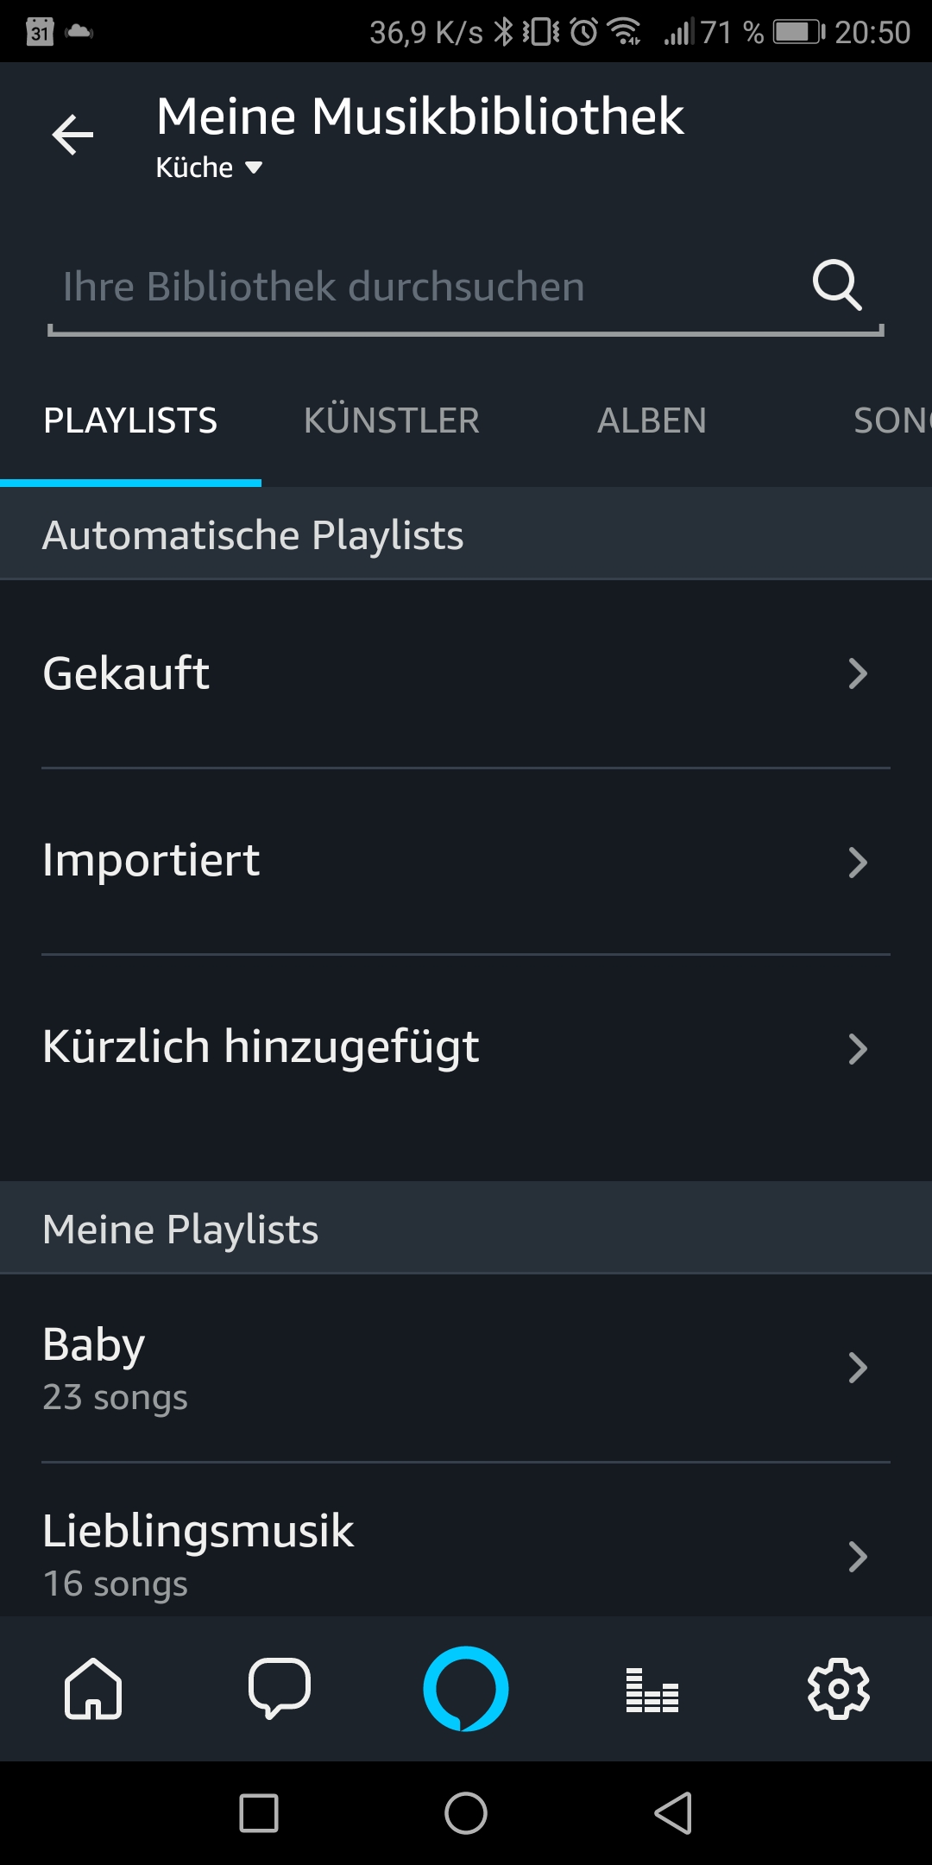This screenshot has height=1865, width=932.
Task: Tap the Android home circle button
Action: (466, 1812)
